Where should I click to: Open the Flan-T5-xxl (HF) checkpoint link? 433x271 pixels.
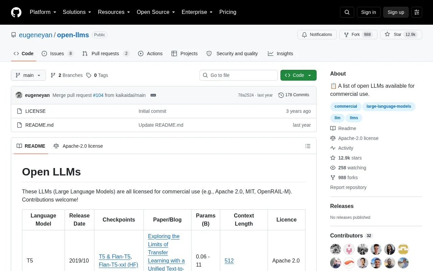point(118,265)
